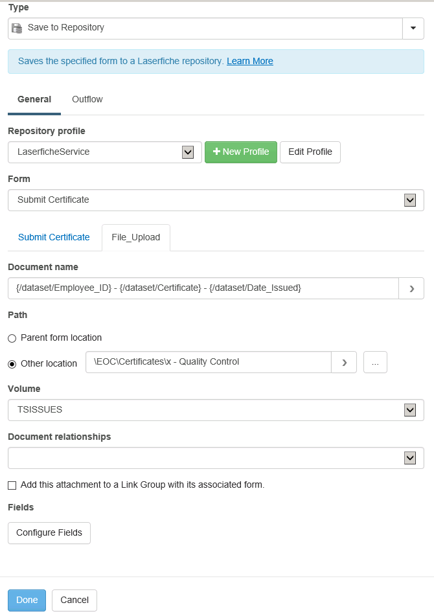Expand the Volume dropdown showing TSISSUES
The width and height of the screenshot is (434, 616).
(x=409, y=410)
